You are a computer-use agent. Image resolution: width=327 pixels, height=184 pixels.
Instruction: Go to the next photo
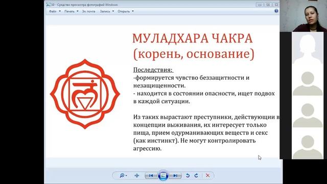(175, 176)
